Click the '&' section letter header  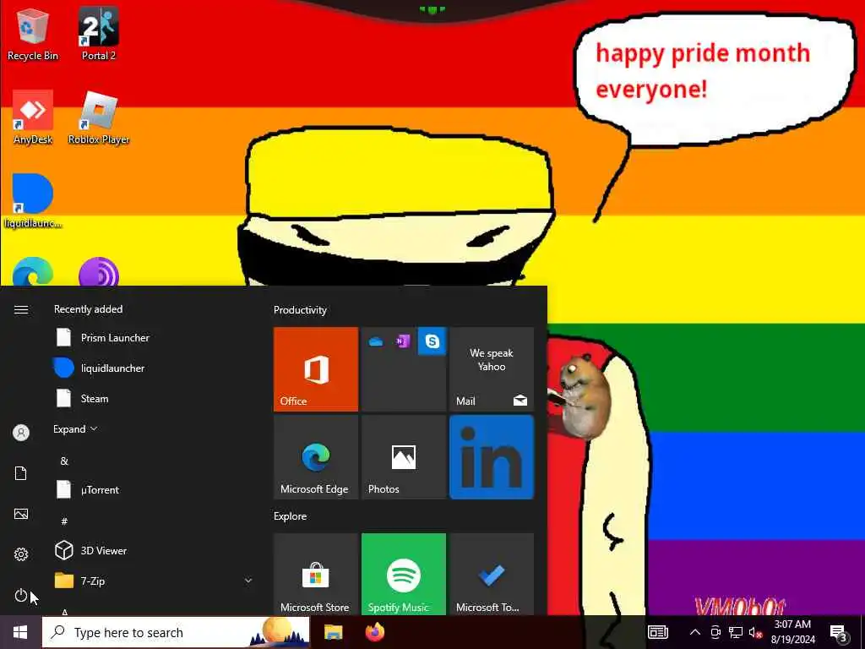coord(64,461)
